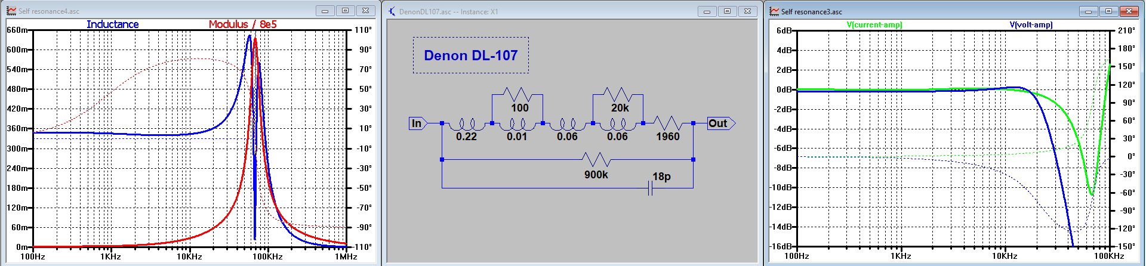Click the 18p capacitor value label
The image size is (1146, 266).
[662, 177]
